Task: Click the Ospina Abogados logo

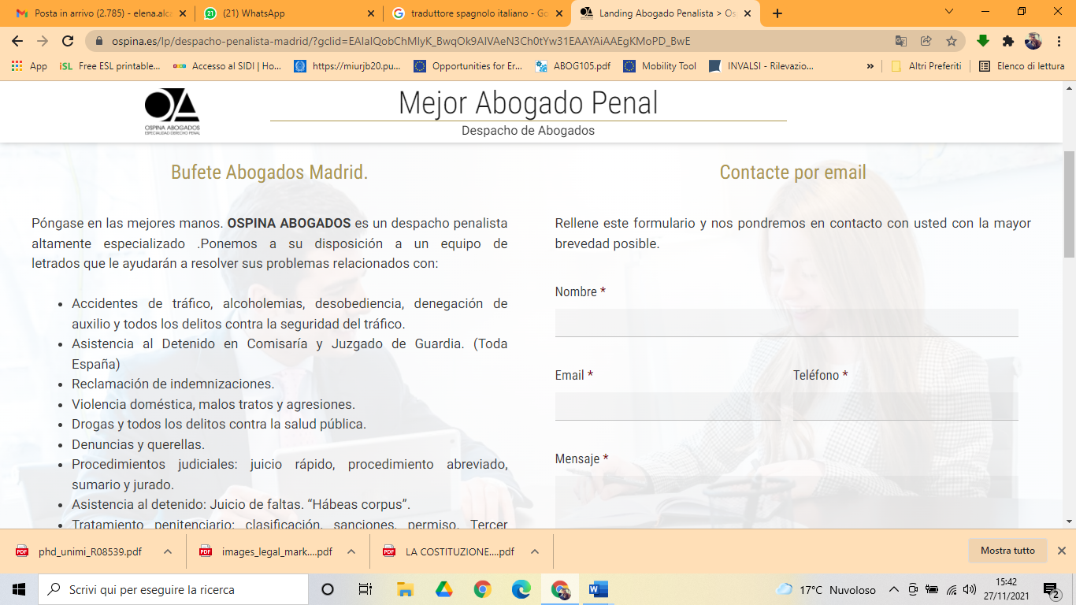Action: click(172, 111)
